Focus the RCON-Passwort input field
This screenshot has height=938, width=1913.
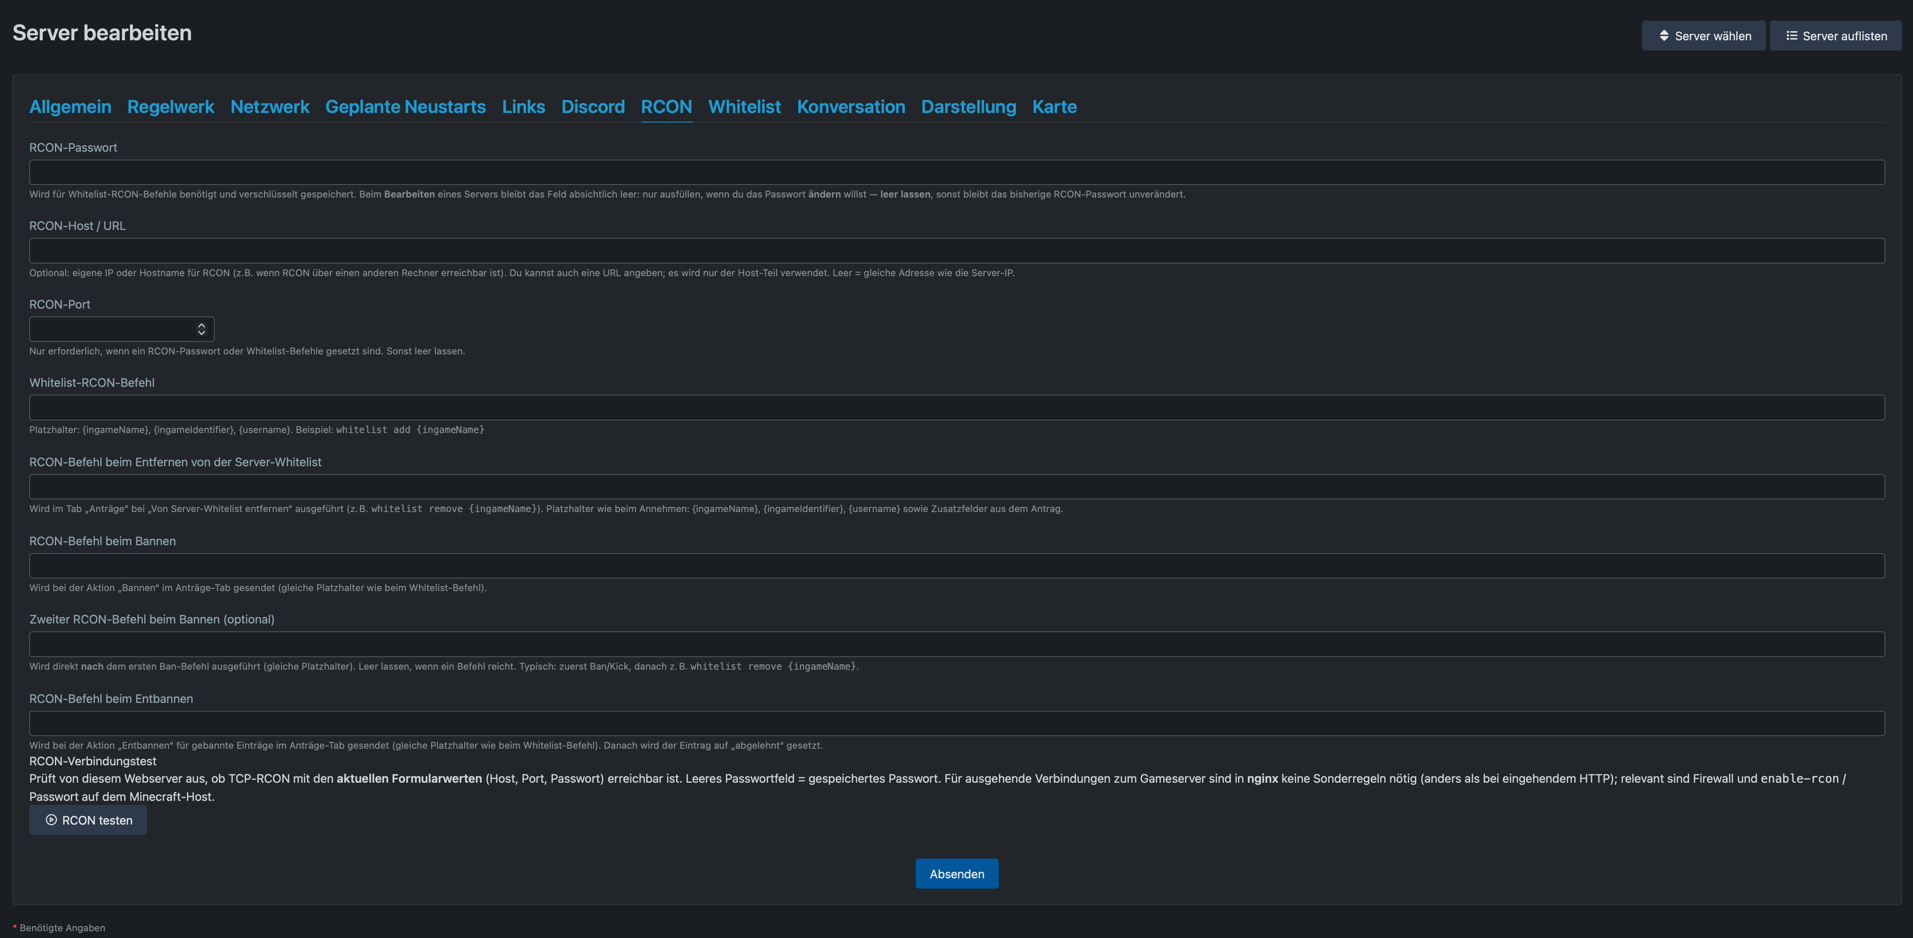[956, 172]
